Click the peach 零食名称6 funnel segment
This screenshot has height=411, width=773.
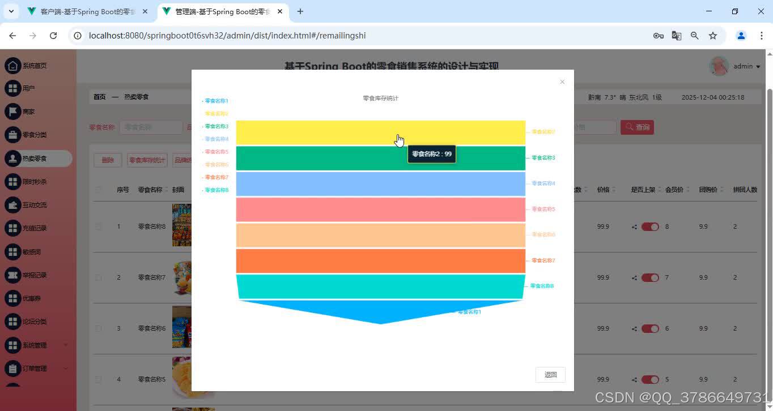(381, 235)
